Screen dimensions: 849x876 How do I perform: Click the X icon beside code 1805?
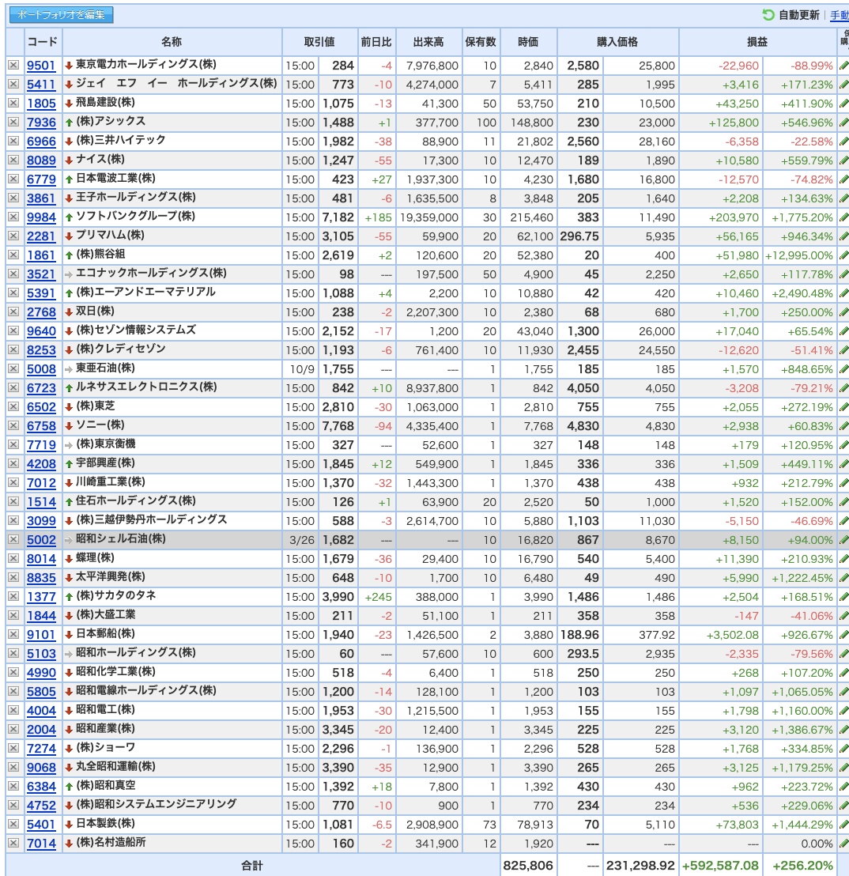coord(13,104)
